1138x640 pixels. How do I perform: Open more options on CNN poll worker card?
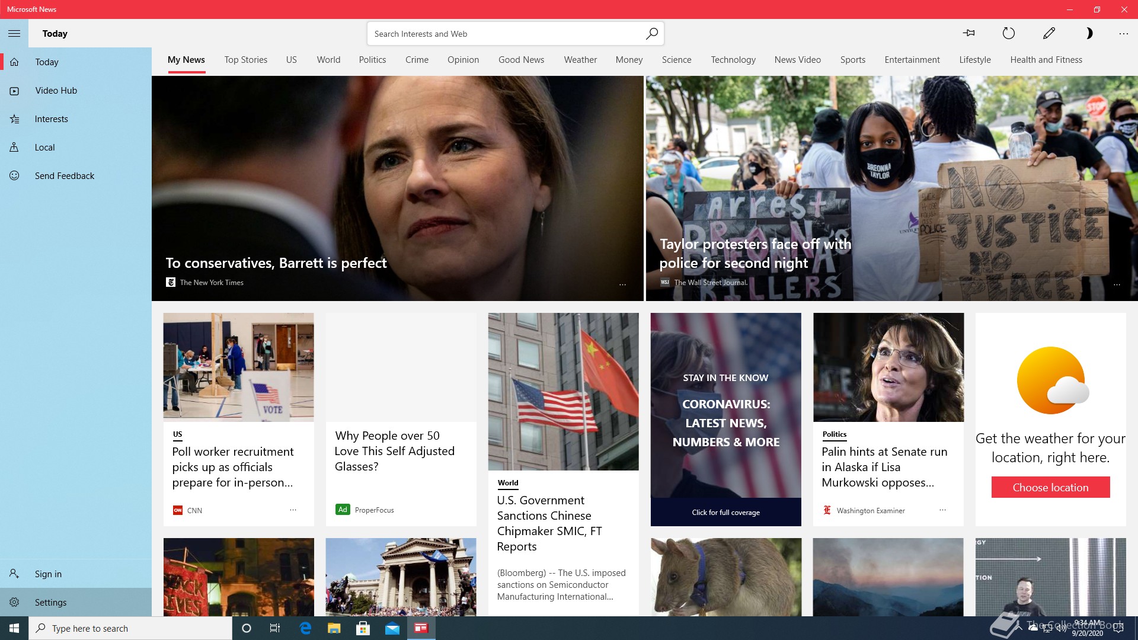pos(293,510)
